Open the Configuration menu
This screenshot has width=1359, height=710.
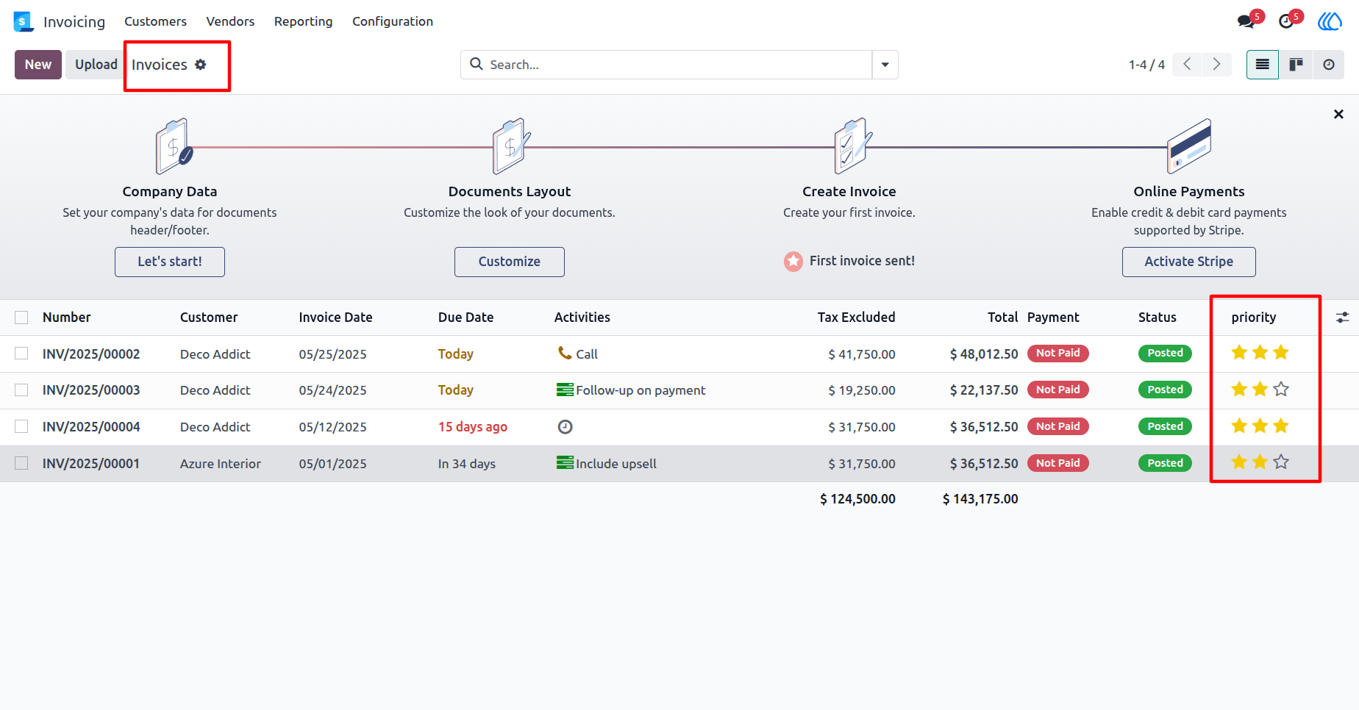click(393, 21)
